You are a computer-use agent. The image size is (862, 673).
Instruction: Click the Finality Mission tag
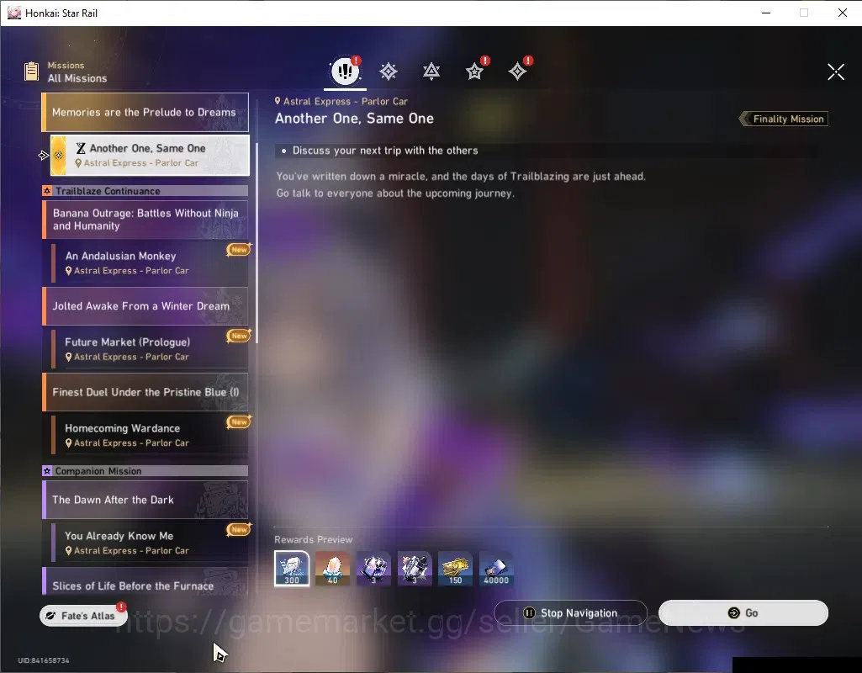tap(784, 119)
